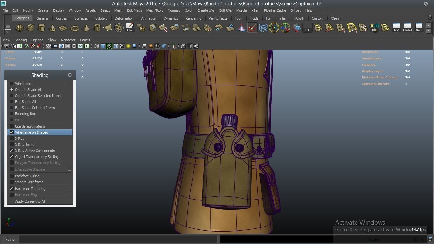434x244 pixels.
Task: Create a polygon plane from the shelf
Action: tap(64, 28)
